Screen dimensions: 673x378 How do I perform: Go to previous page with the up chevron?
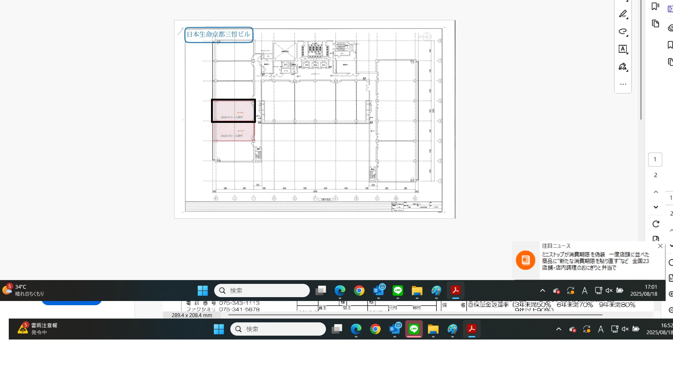click(656, 192)
